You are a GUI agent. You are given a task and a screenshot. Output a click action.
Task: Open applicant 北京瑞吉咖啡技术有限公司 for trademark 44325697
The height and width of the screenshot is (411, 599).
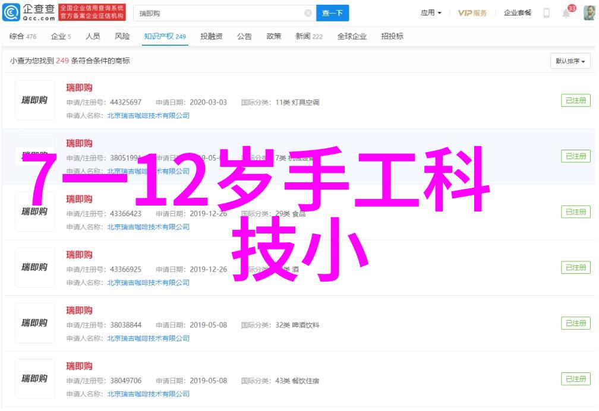tap(148, 116)
